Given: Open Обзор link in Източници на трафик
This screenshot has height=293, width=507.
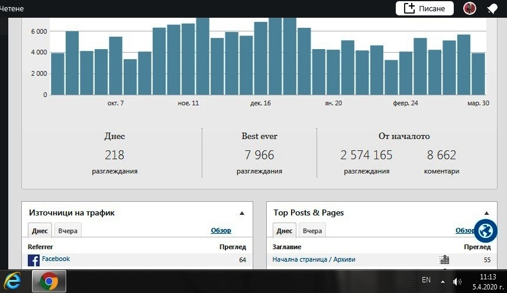Looking at the screenshot, I should pyautogui.click(x=221, y=231).
